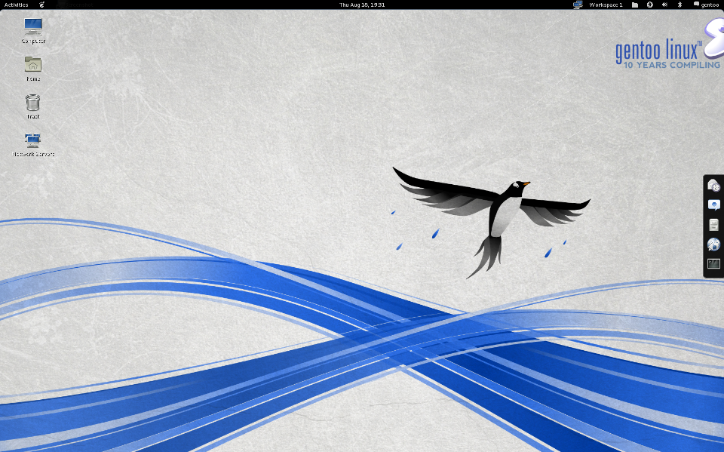Click the folder icon in the top bar
Image resolution: width=724 pixels, height=452 pixels.
coord(635,5)
